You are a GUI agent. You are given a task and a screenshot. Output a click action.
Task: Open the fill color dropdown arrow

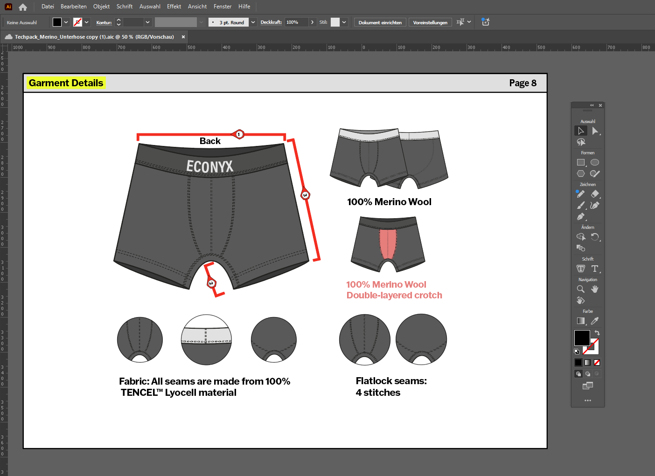(x=66, y=22)
